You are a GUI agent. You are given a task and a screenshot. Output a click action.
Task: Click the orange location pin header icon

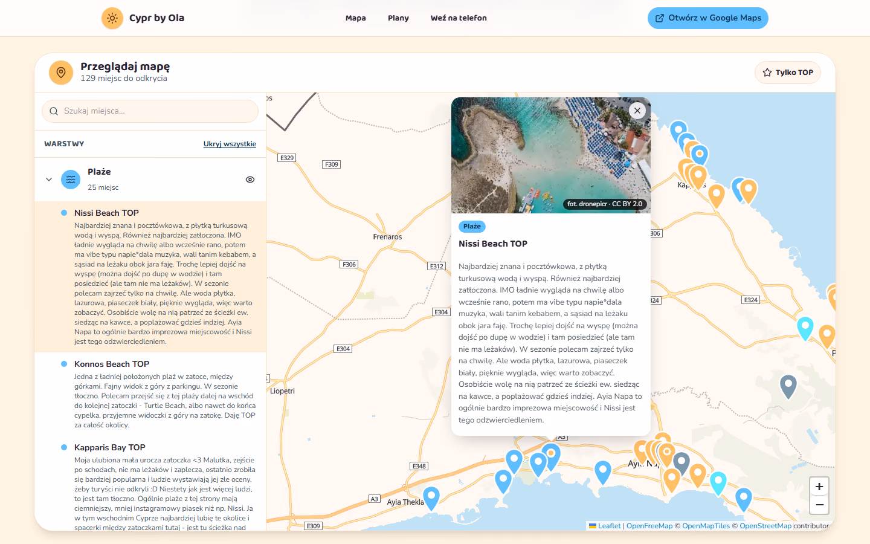(61, 73)
